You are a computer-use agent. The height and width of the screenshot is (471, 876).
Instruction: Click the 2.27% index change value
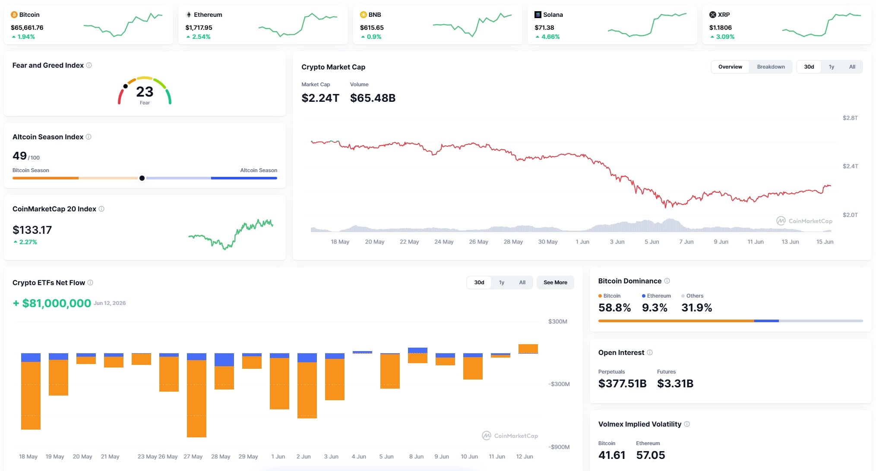pos(28,242)
